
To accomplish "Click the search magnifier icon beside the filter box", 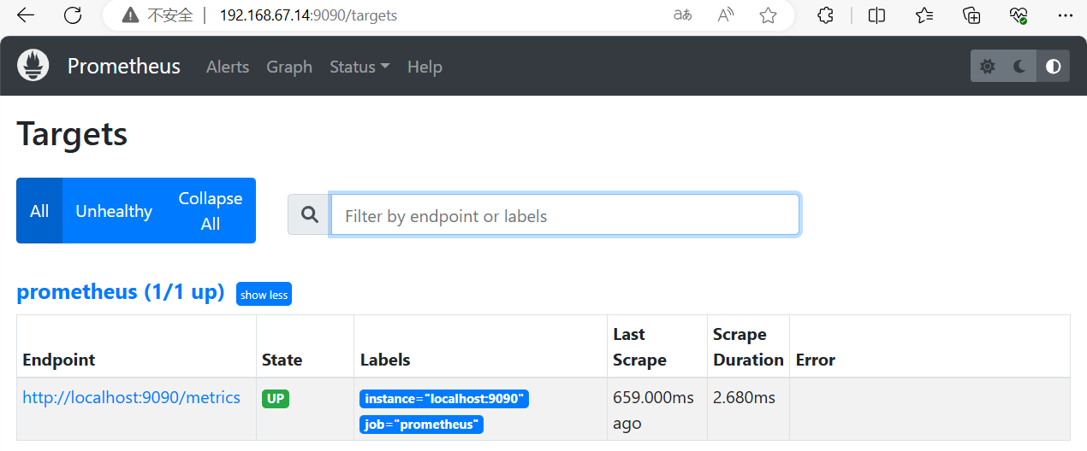I will [310, 214].
